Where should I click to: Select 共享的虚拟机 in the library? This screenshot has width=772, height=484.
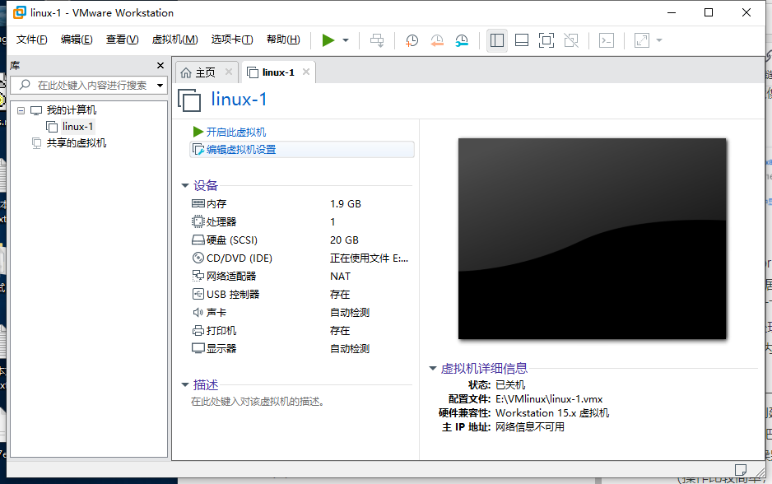tap(77, 143)
